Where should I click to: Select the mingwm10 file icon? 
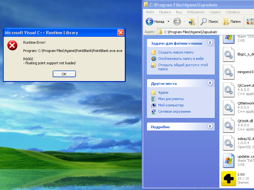[228, 72]
